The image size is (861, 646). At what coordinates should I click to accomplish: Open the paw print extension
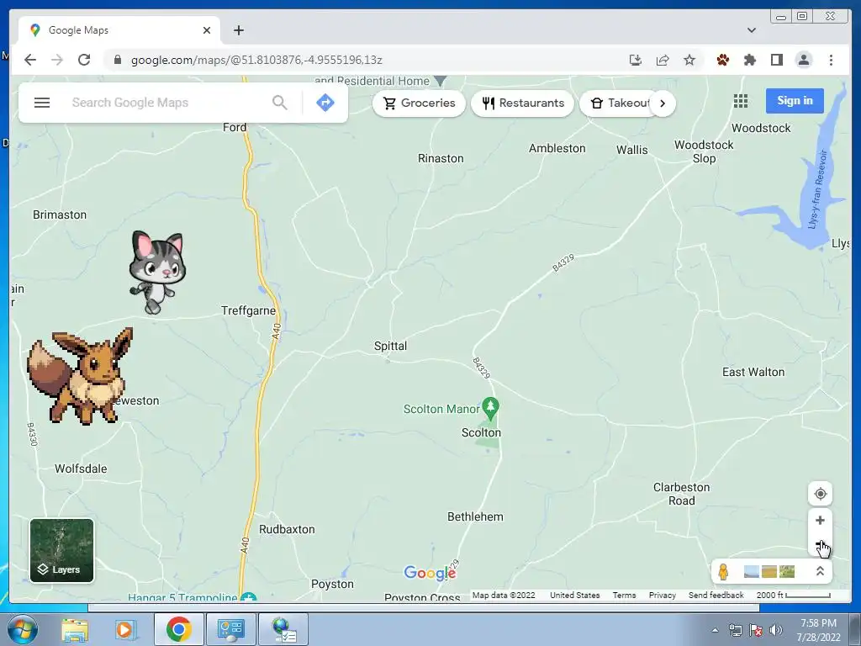[x=722, y=60]
